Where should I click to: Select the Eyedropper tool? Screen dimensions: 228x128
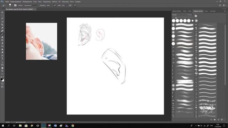2,28
